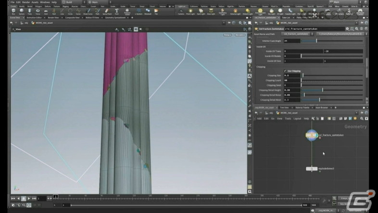Image resolution: width=378 pixels, height=213 pixels.
Task: Select the Sky Light shelf tool
Action: click(x=271, y=12)
